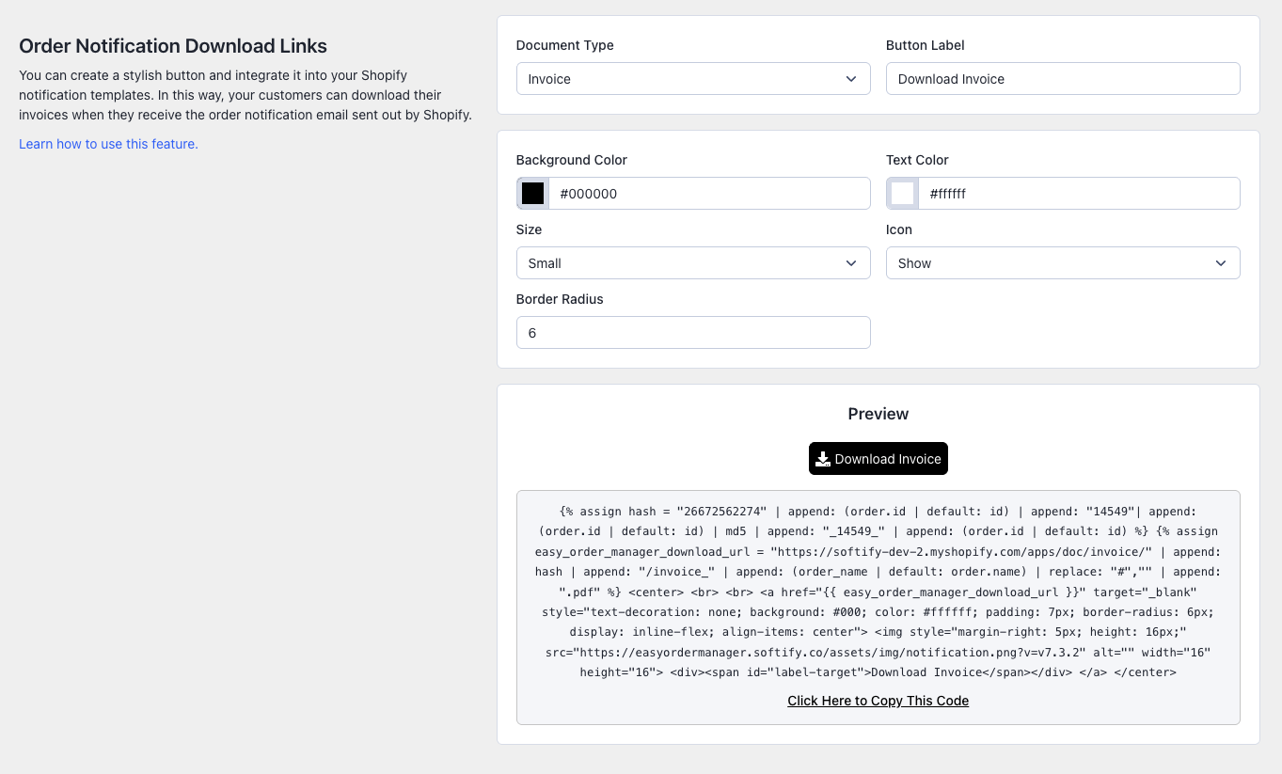This screenshot has width=1282, height=774.
Task: Open the Icon Show dropdown
Action: pyautogui.click(x=1063, y=263)
